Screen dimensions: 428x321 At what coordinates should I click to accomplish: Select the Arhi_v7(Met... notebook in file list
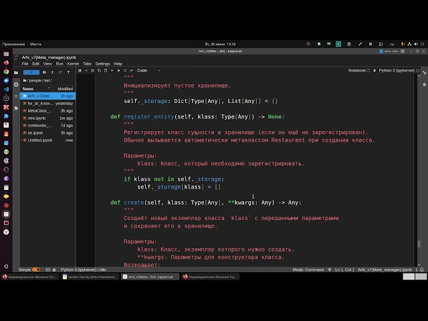point(47,96)
